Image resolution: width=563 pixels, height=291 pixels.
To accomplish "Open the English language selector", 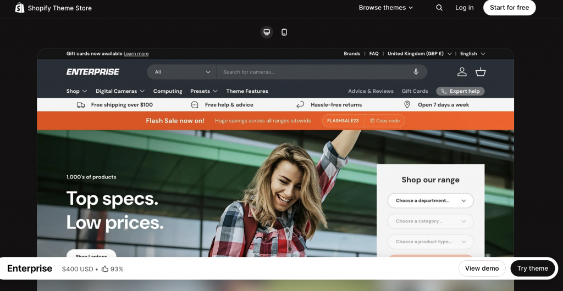I will [472, 54].
